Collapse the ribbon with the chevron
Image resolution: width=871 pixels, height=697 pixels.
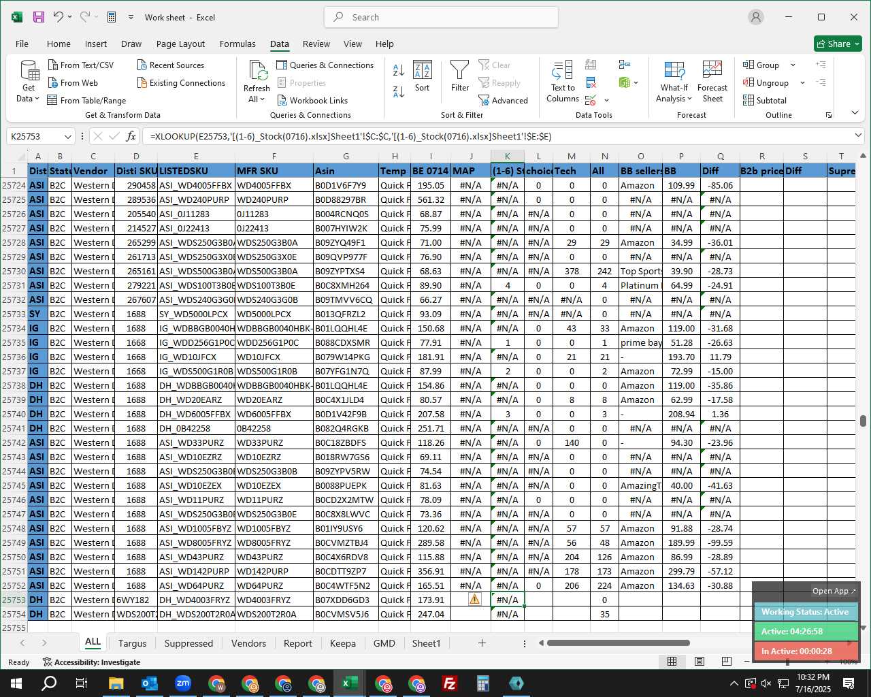[x=855, y=113]
